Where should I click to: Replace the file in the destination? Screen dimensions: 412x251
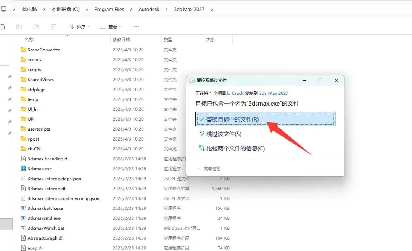tap(265, 119)
